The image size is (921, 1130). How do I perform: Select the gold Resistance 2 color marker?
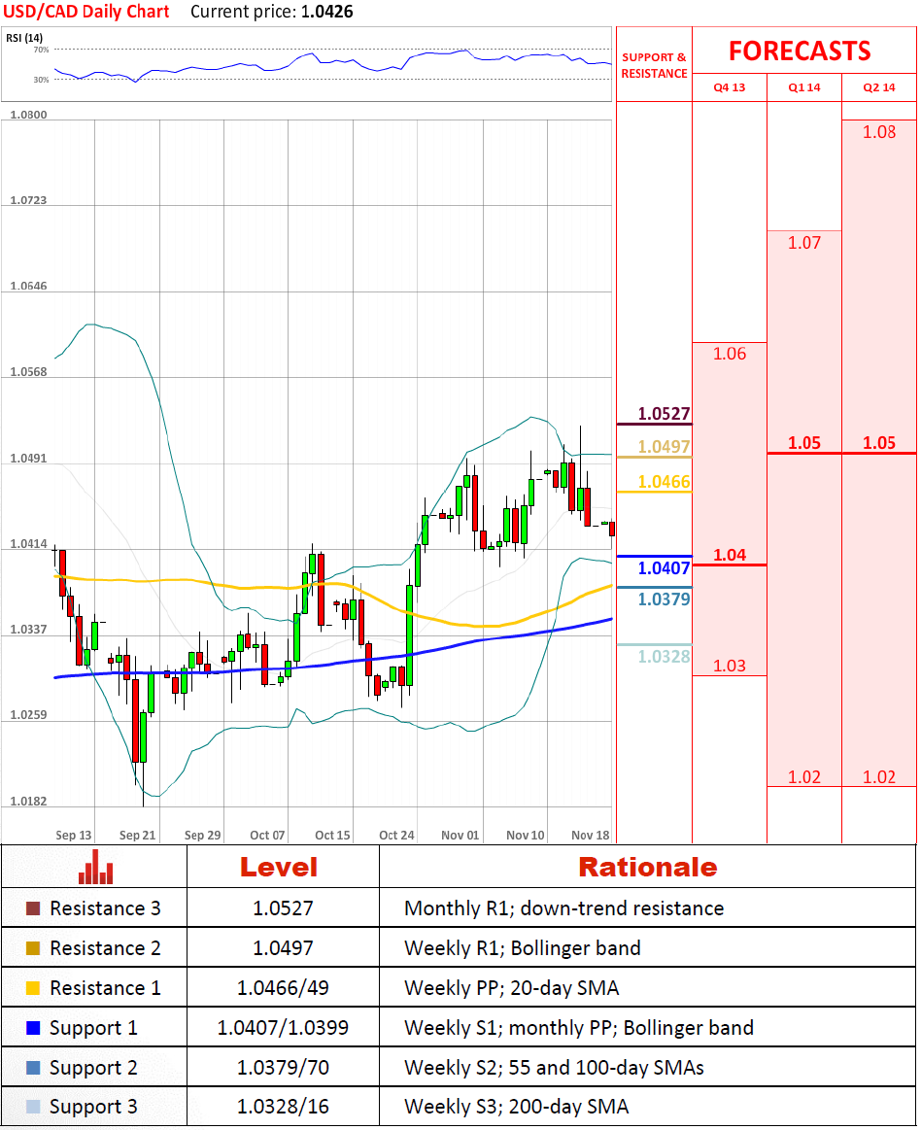[x=33, y=949]
